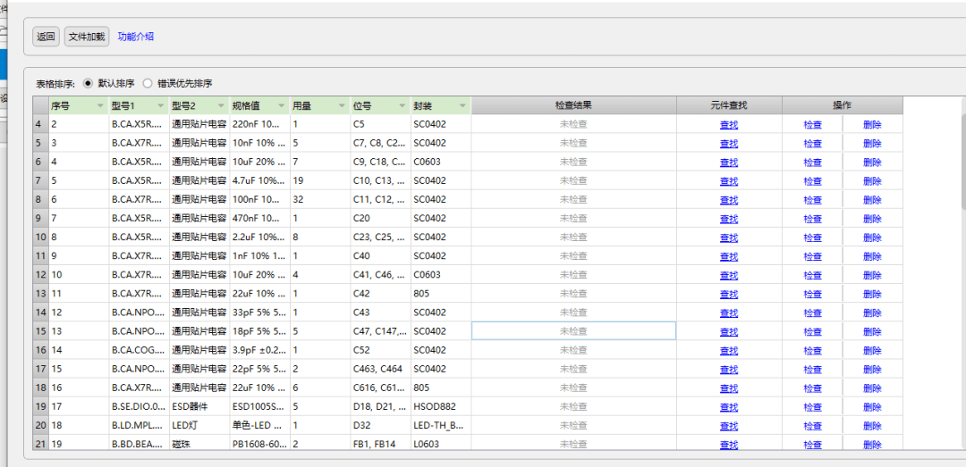Click the 返回 button
This screenshot has height=467, width=966.
[46, 37]
